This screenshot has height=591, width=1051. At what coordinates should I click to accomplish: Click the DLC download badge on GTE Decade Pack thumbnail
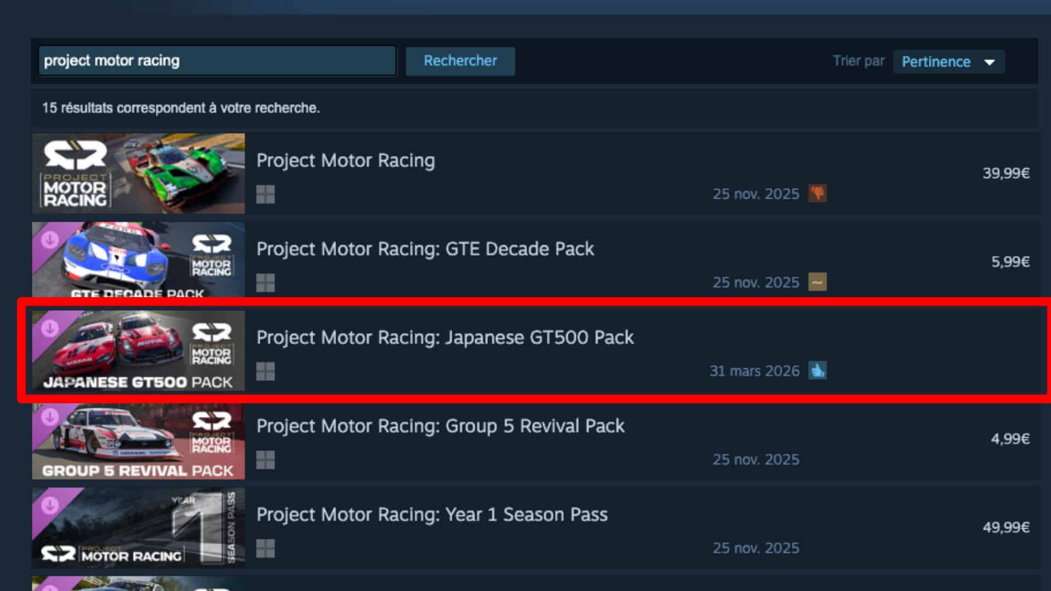point(50,240)
